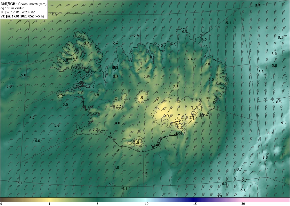Click the glacier value 1.6
The width and height of the screenshot is (290, 206).
tap(136, 143)
